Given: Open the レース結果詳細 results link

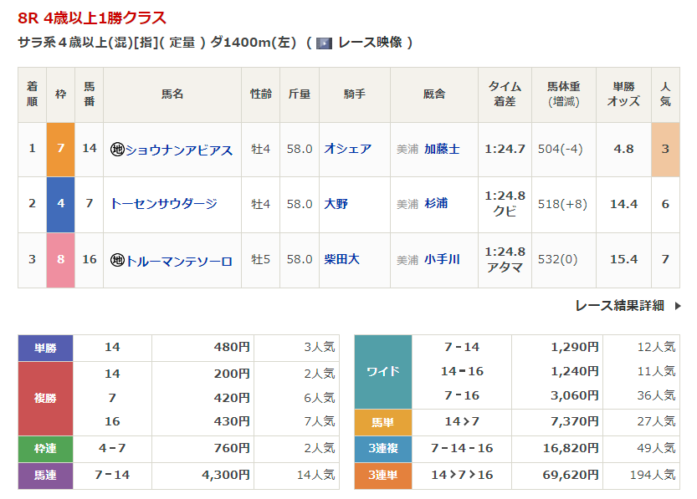Looking at the screenshot, I should [619, 306].
